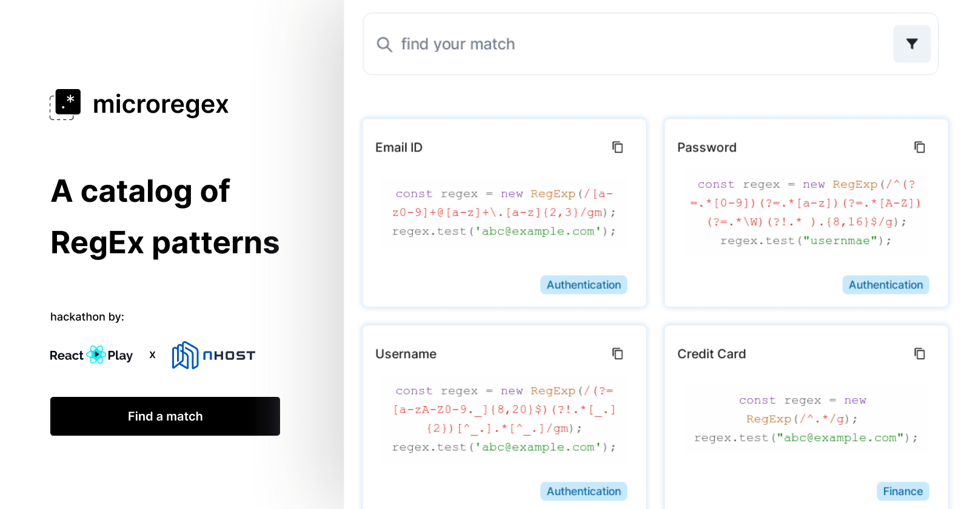Select the search magnifier icon
Image resolution: width=970 pixels, height=509 pixels.
point(385,44)
